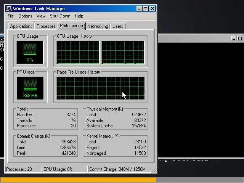Click the 'System Cache' label

tap(100, 126)
